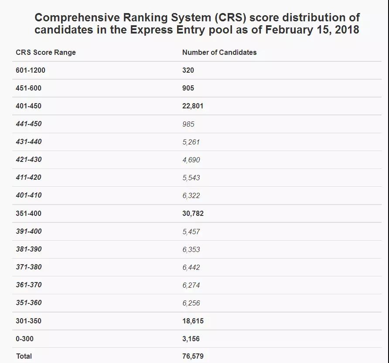Click the 5,543 candidates value
This screenshot has height=363, width=389.
point(191,178)
